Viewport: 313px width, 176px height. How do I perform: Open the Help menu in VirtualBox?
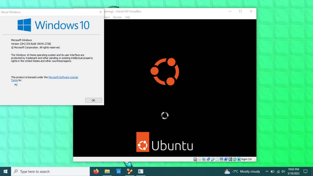click(x=128, y=17)
